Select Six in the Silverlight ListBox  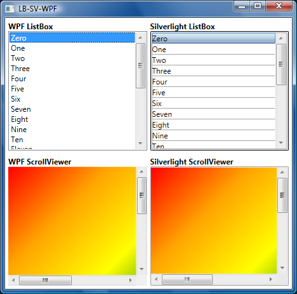click(213, 103)
